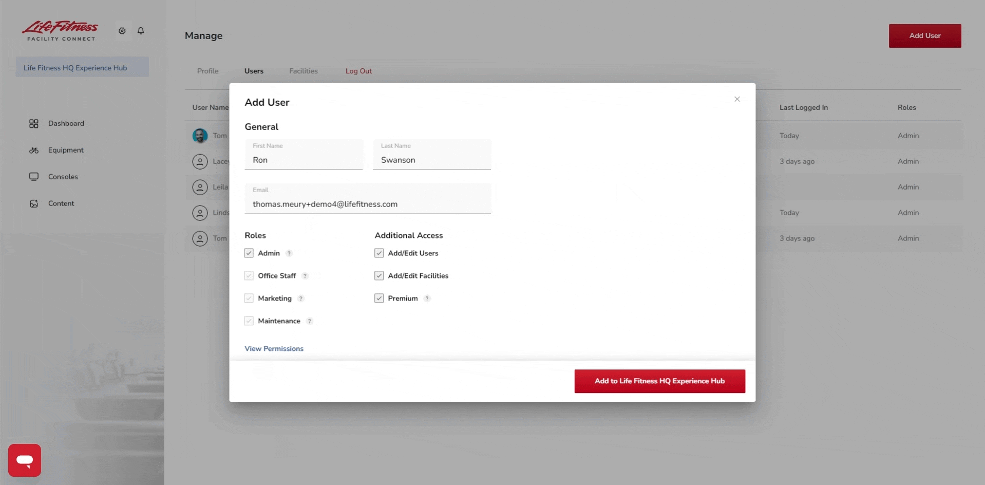Click the avatar icon in Leila's row
This screenshot has height=485, width=985.
click(200, 187)
